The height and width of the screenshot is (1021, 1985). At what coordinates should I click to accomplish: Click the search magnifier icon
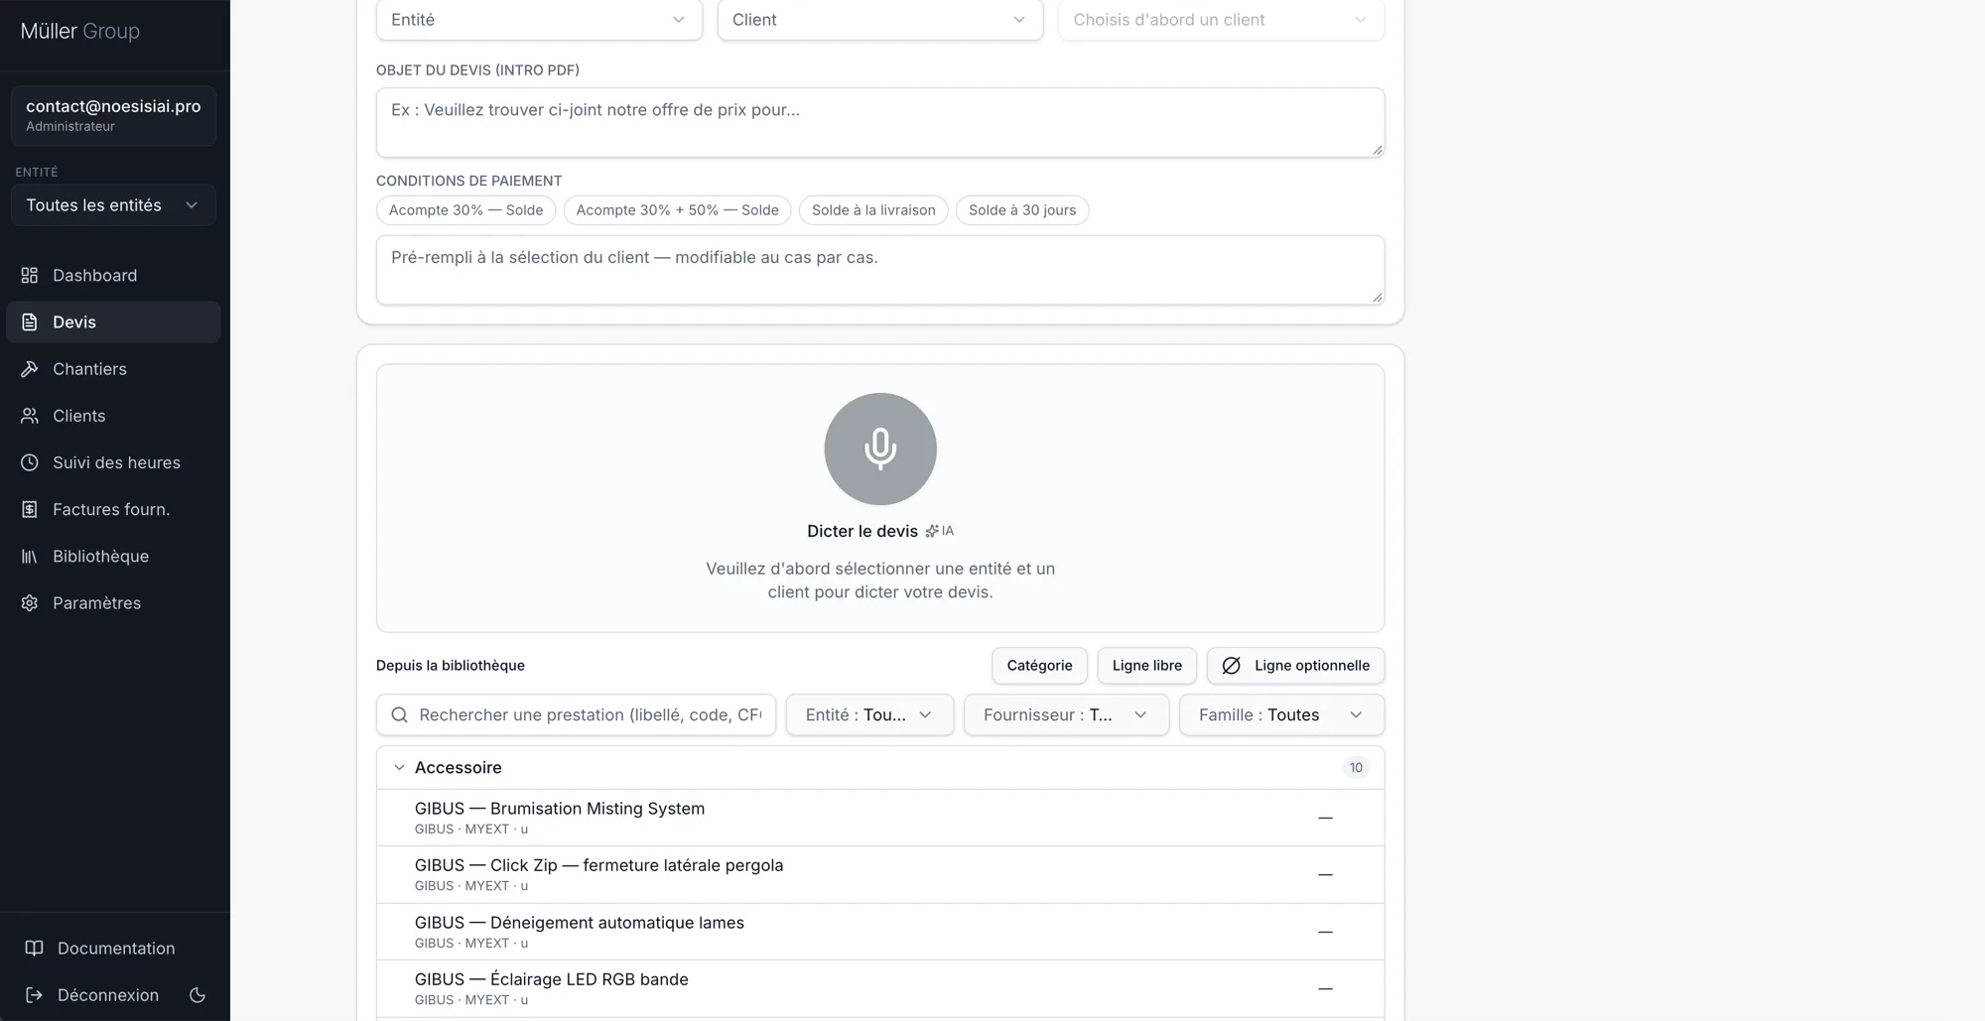click(399, 714)
